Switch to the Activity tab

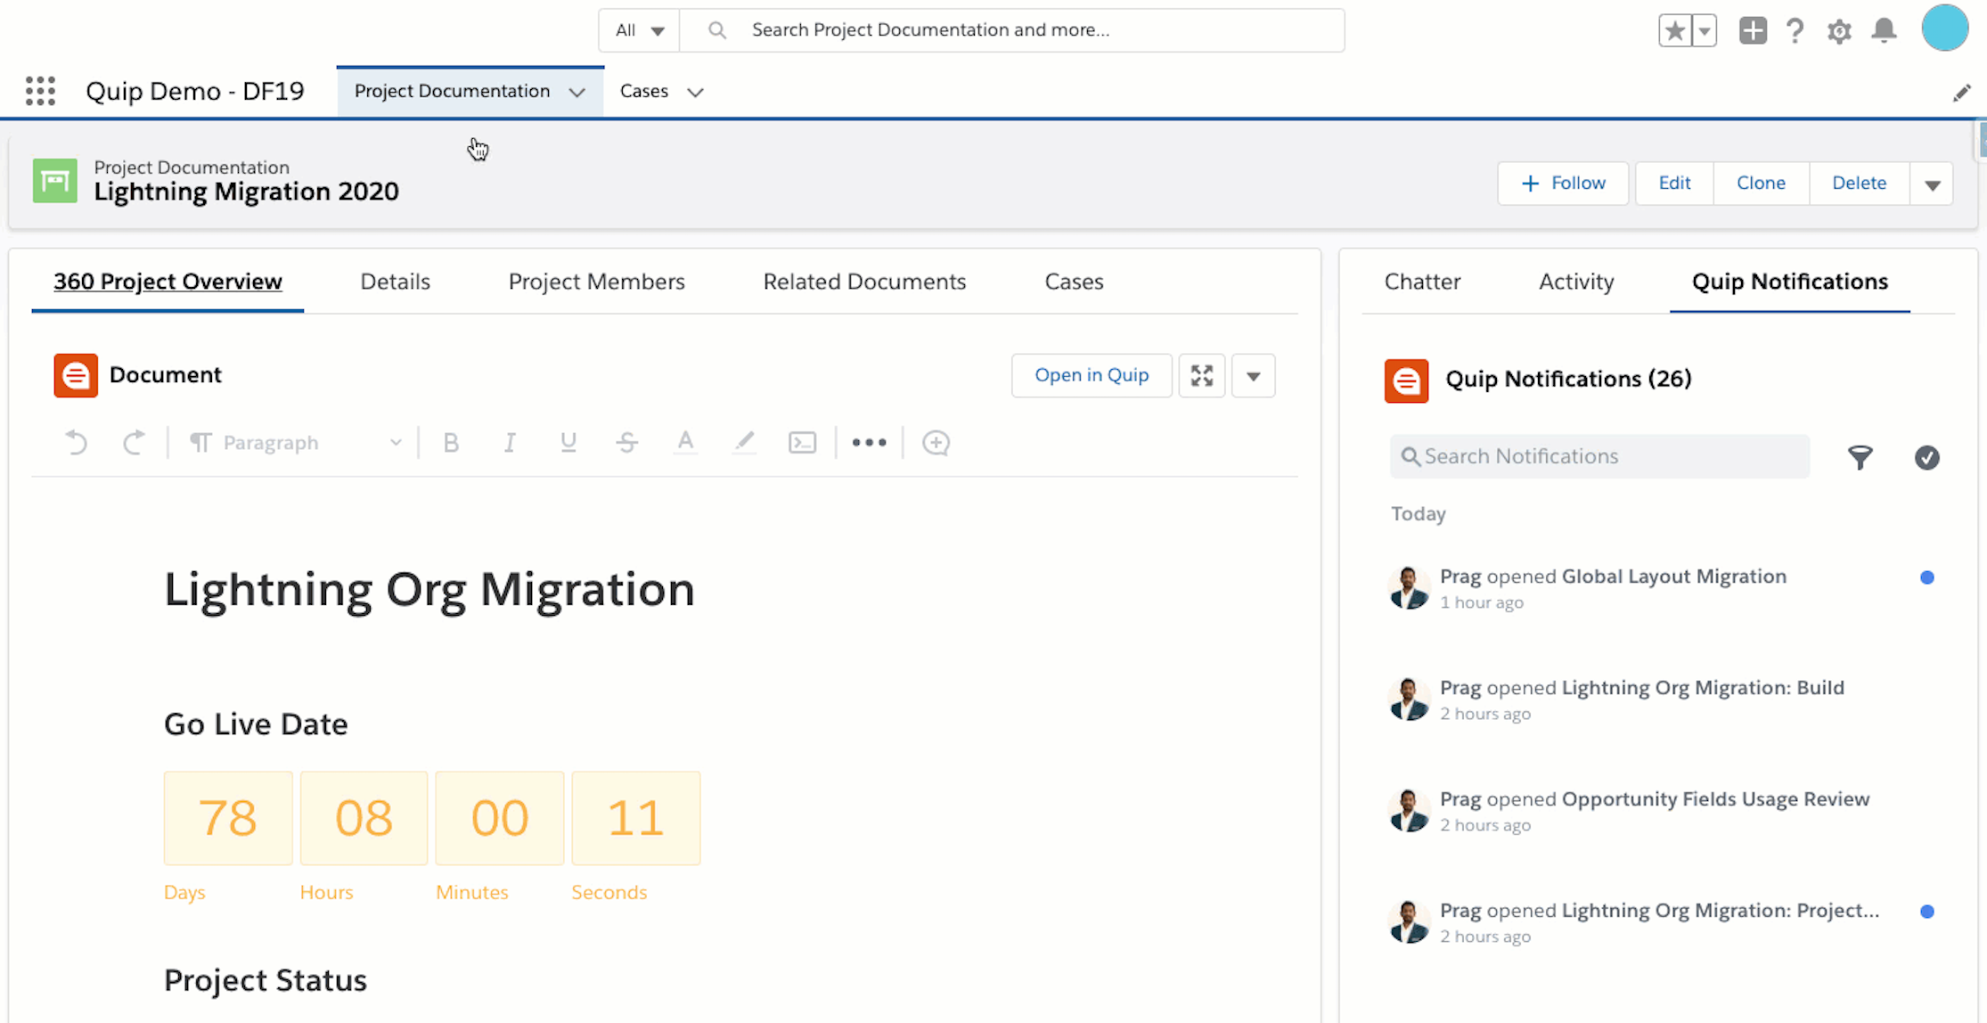1576,282
